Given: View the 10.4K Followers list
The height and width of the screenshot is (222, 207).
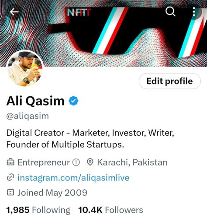Looking at the screenshot, I should pyautogui.click(x=110, y=210).
